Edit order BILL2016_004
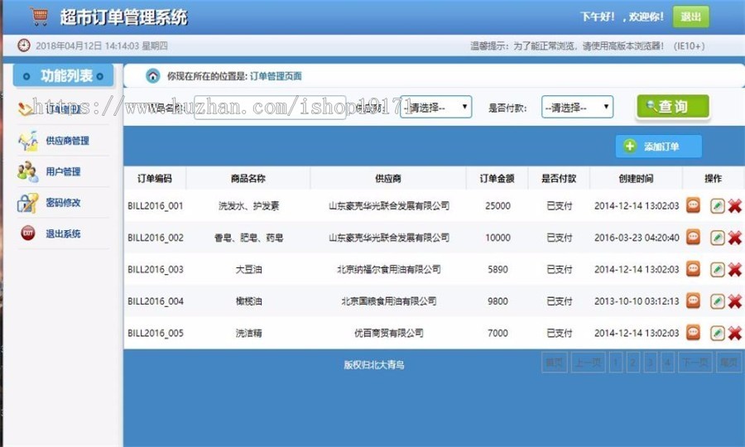Screen dimensions: 745x447 coord(718,301)
